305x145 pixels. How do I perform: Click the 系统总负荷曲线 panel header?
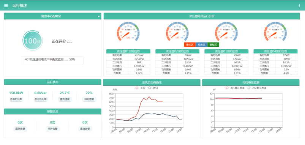(x=152, y=82)
